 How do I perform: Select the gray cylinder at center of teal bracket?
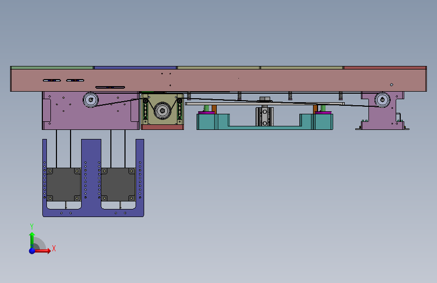coord(265,117)
